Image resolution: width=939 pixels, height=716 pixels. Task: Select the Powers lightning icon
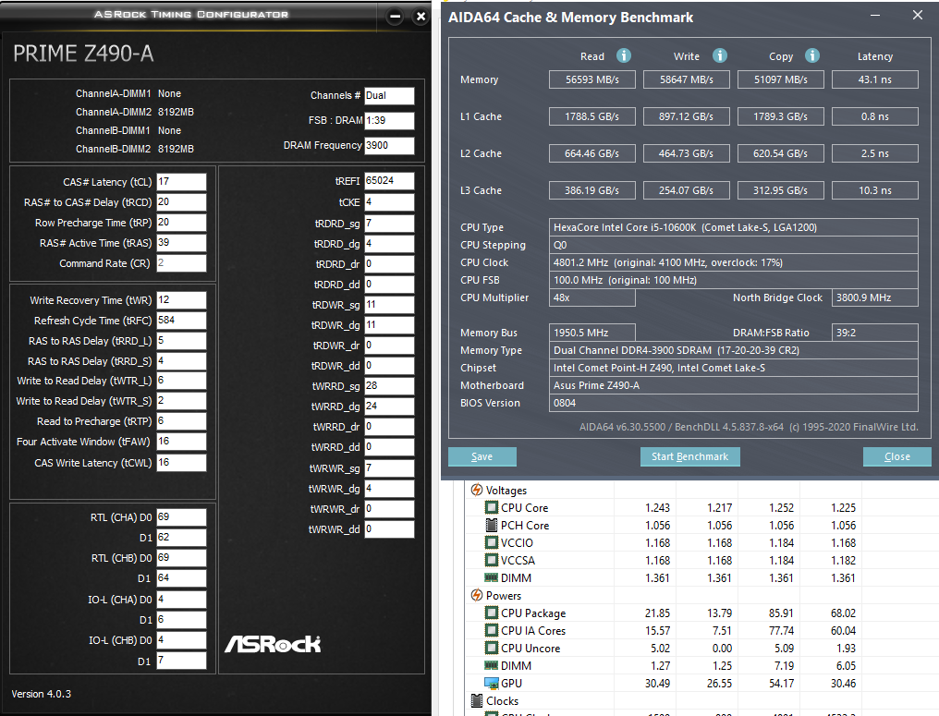pyautogui.click(x=477, y=595)
